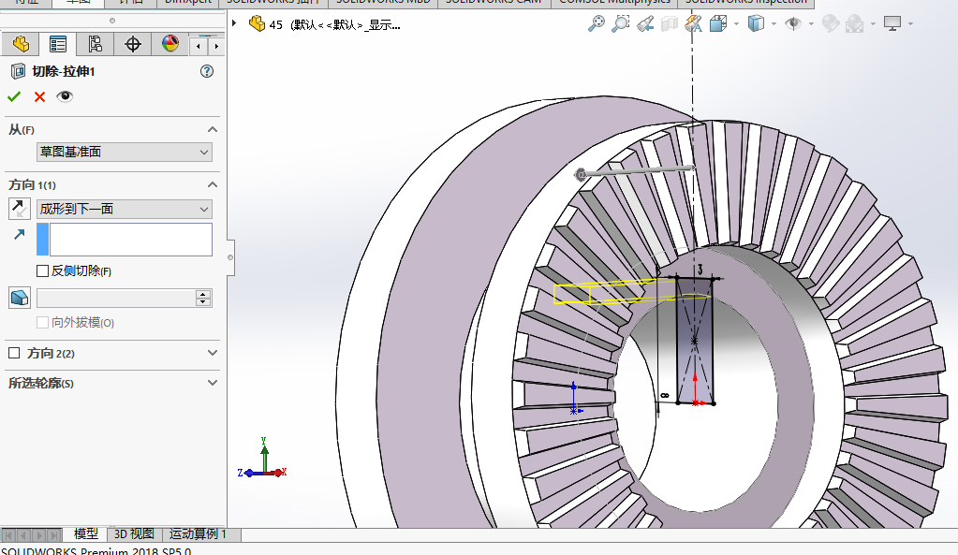
Task: Open the FeatureManager design tree tab
Action: [x=21, y=44]
